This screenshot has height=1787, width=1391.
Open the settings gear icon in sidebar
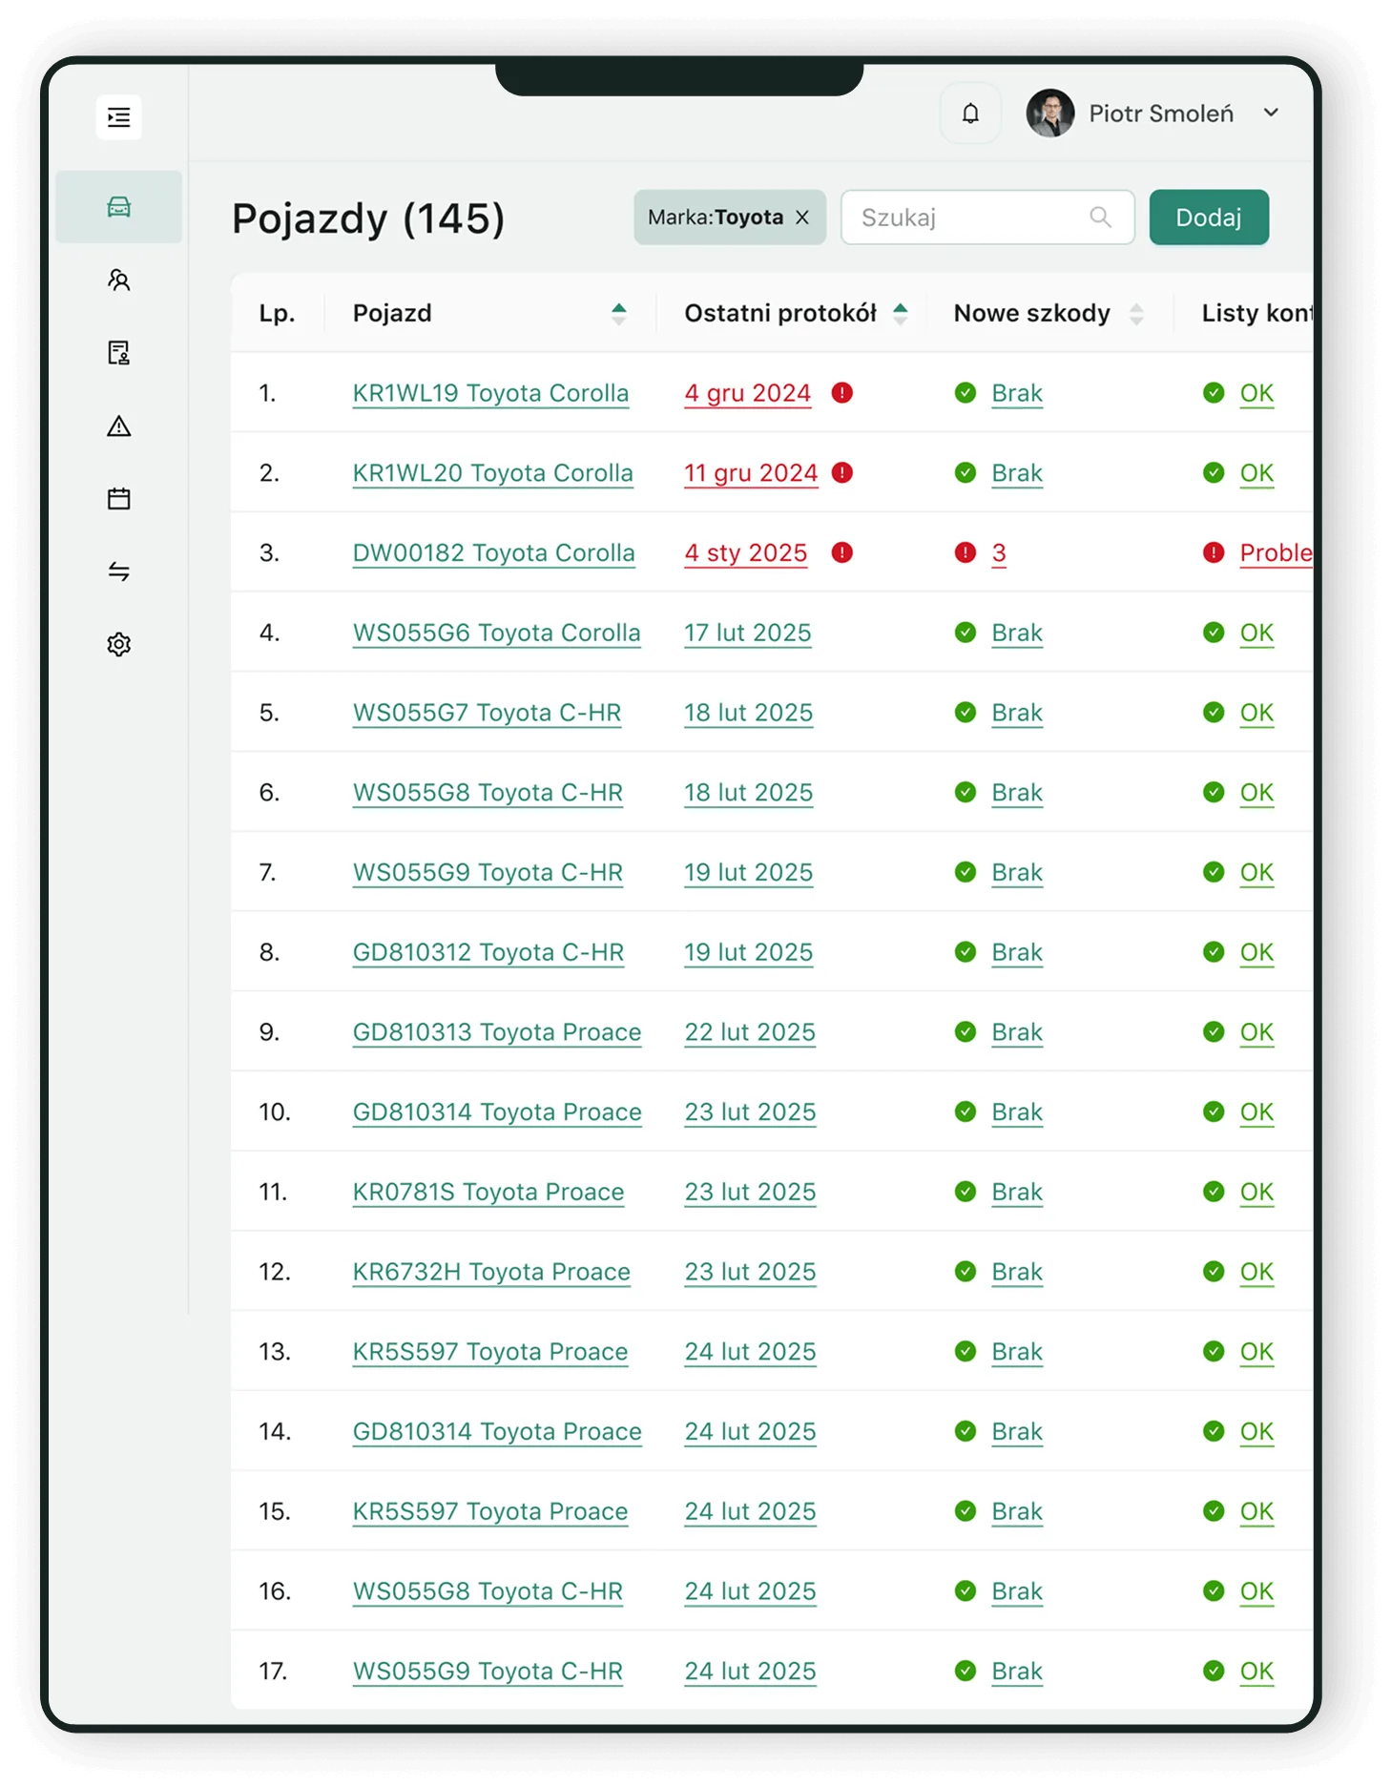tap(119, 644)
